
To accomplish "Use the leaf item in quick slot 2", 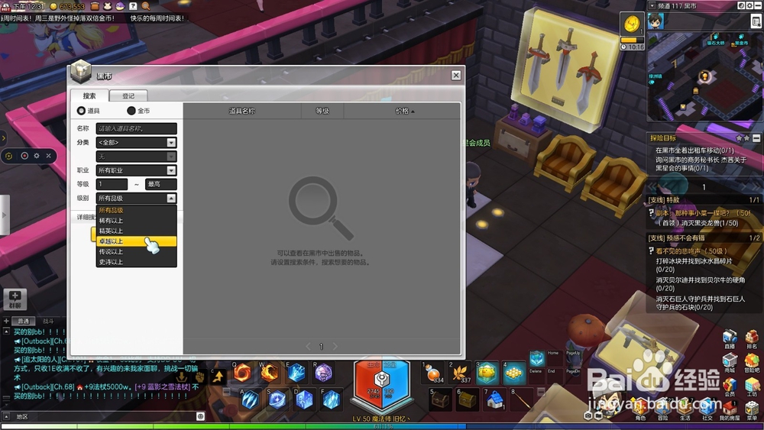I will 459,373.
